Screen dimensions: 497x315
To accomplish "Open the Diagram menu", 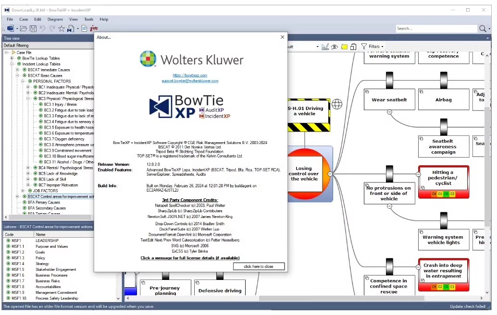I will [x=55, y=19].
